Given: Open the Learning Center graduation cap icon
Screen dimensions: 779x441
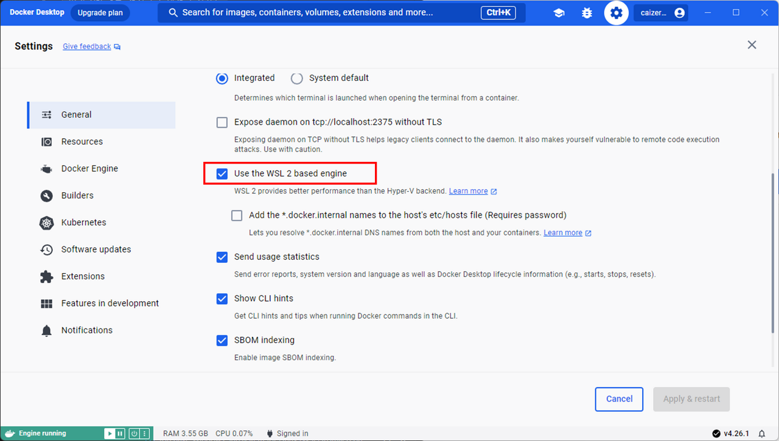Looking at the screenshot, I should [559, 13].
